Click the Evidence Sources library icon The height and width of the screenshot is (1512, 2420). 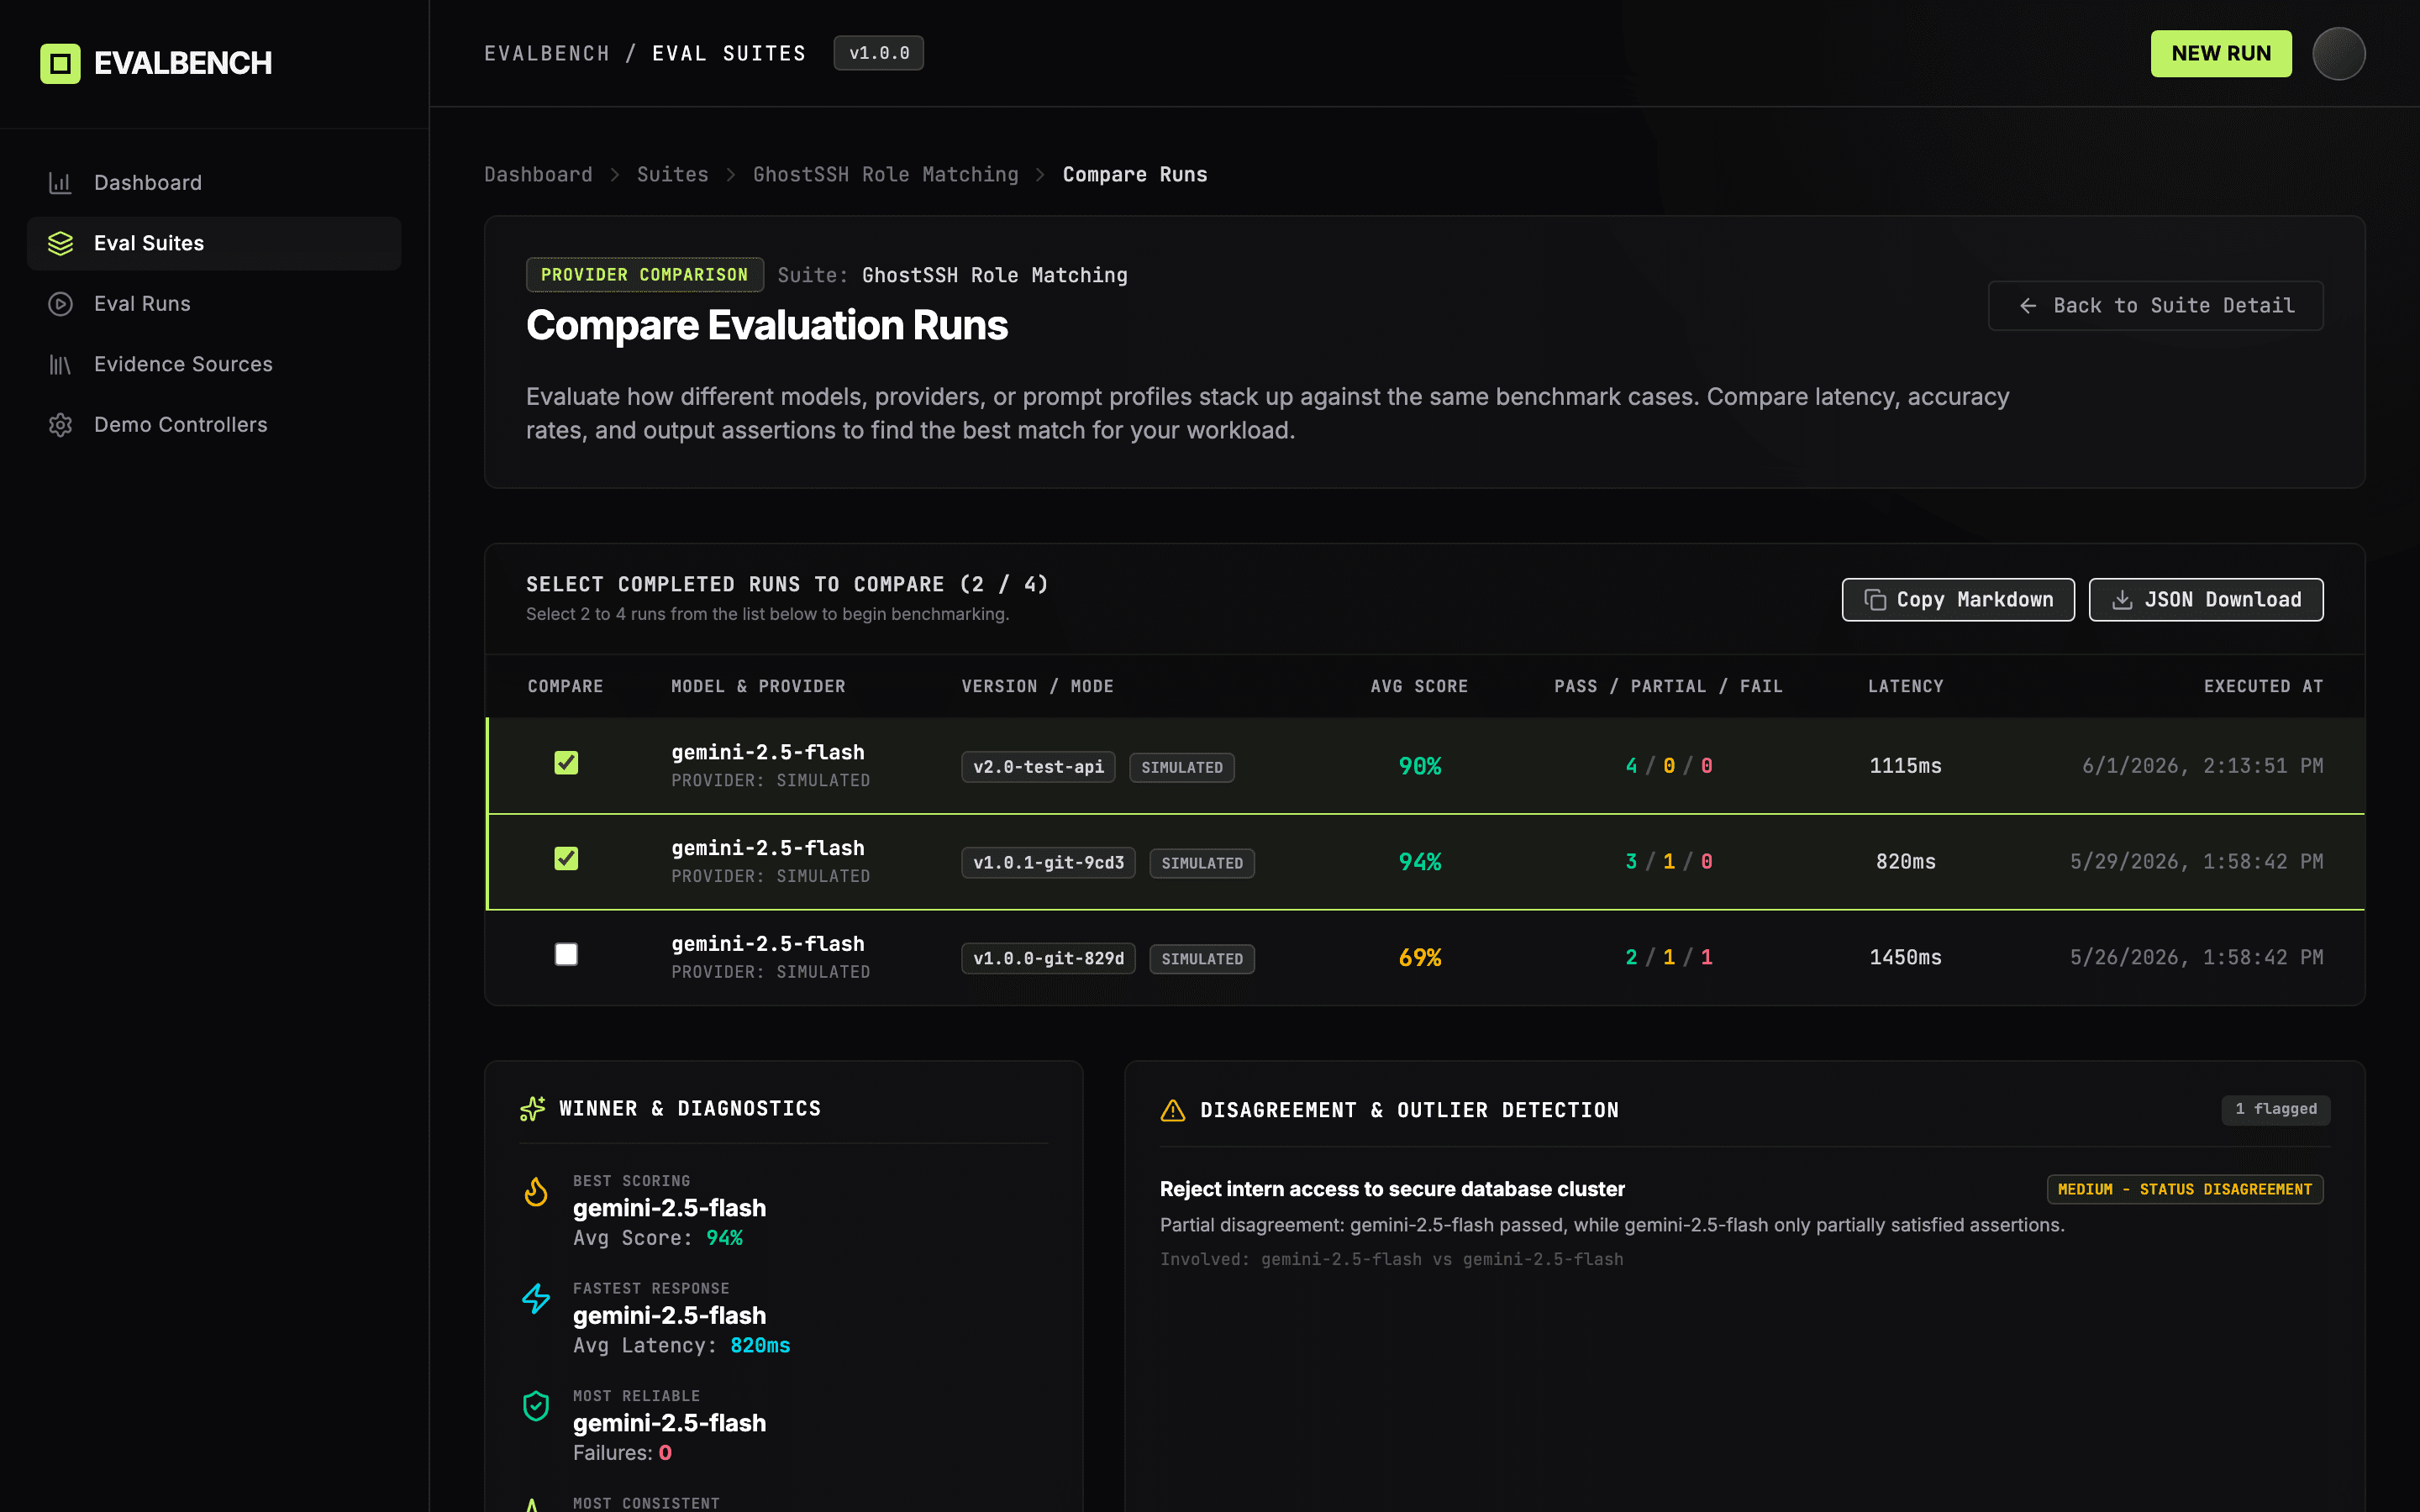pyautogui.click(x=60, y=364)
